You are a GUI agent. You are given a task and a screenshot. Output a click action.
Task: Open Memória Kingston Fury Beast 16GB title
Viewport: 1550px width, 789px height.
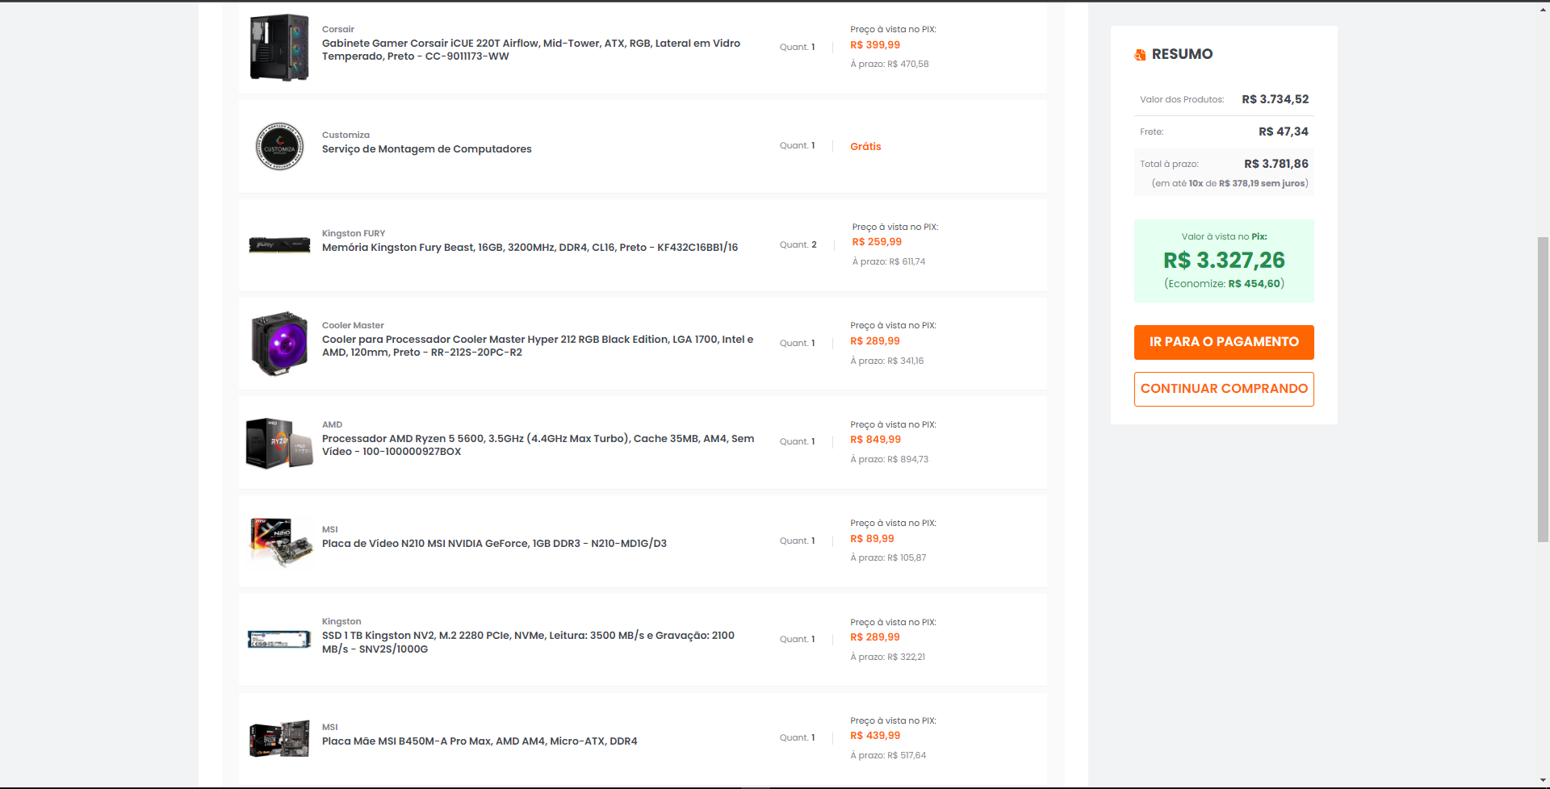click(x=530, y=248)
